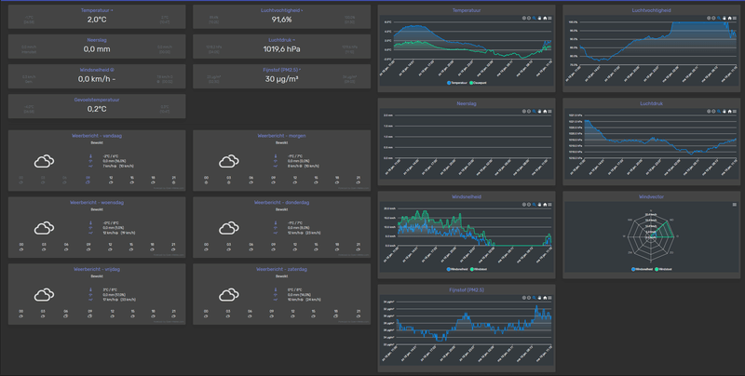Image resolution: width=745 pixels, height=376 pixels.
Task: Activate pan hand tool on Fijnstof chart
Action: [x=539, y=298]
